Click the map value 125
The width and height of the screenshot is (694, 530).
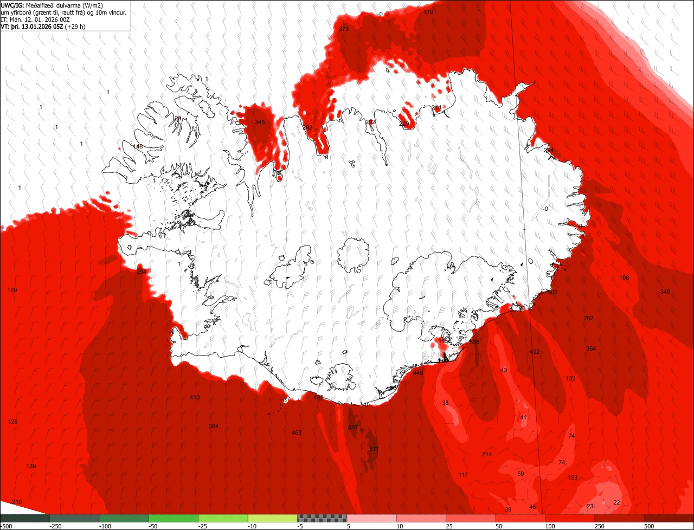coord(13,422)
